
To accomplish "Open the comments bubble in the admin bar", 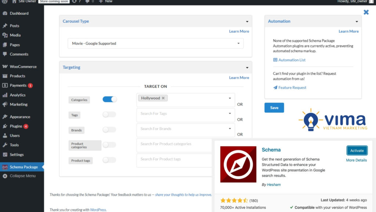I will 87,2.
